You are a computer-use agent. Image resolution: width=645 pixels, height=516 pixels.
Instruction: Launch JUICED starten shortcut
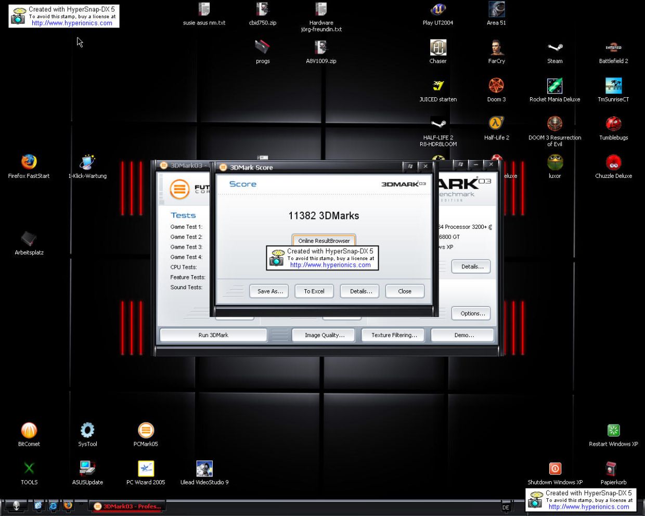pos(438,86)
